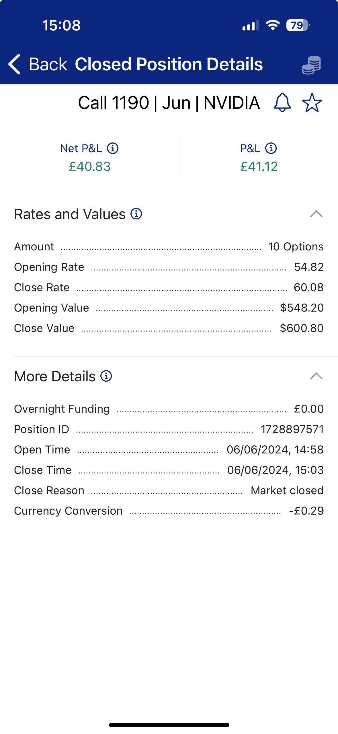Tap the info icon next to P&L
This screenshot has height=734, width=338.
[x=271, y=148]
